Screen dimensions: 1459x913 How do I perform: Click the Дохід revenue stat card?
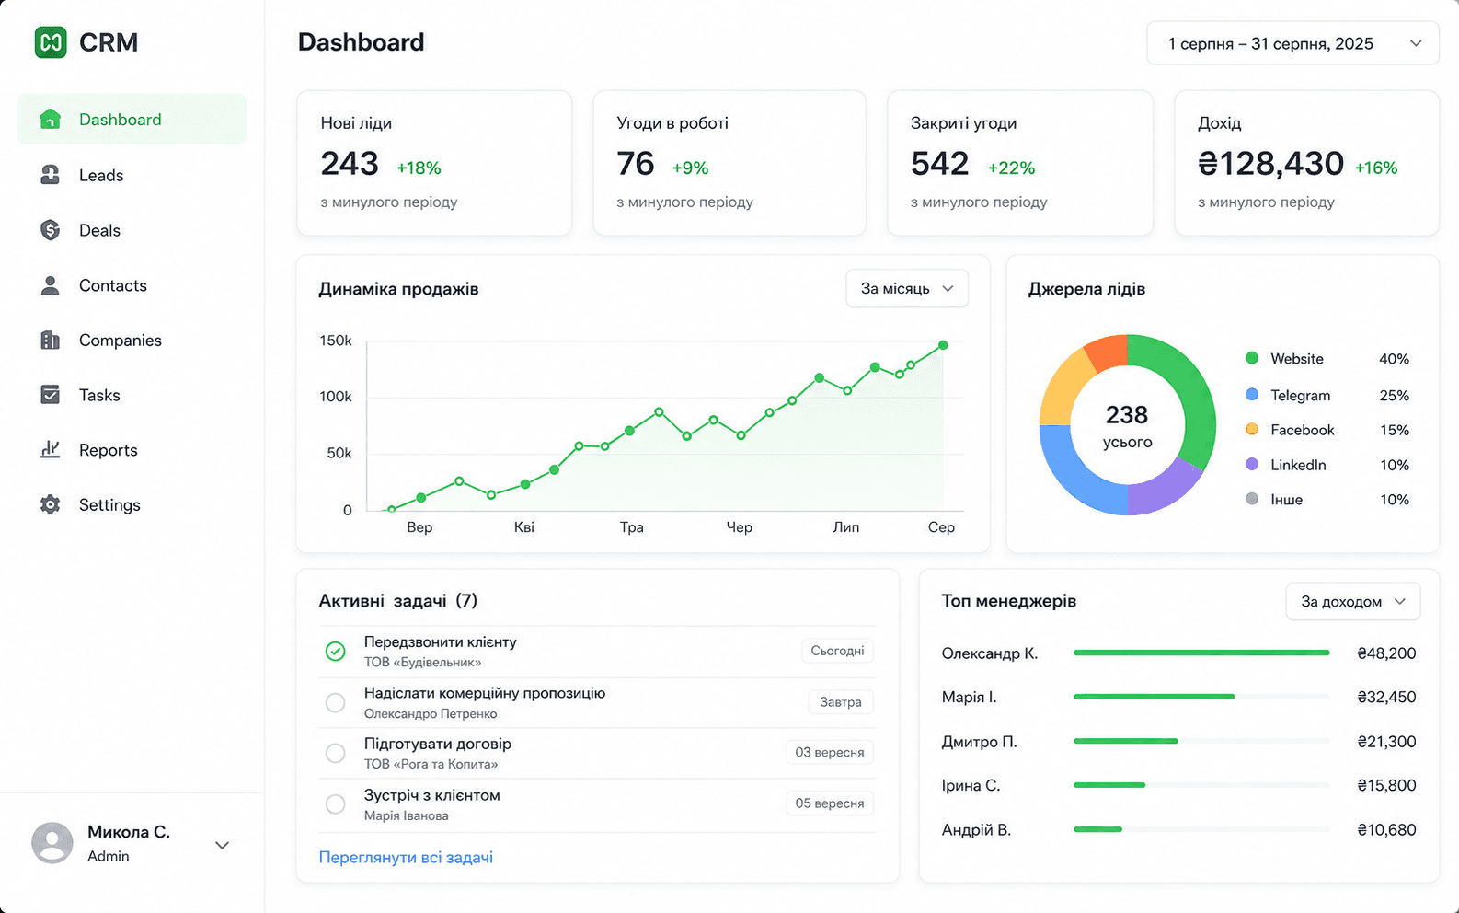pos(1307,163)
